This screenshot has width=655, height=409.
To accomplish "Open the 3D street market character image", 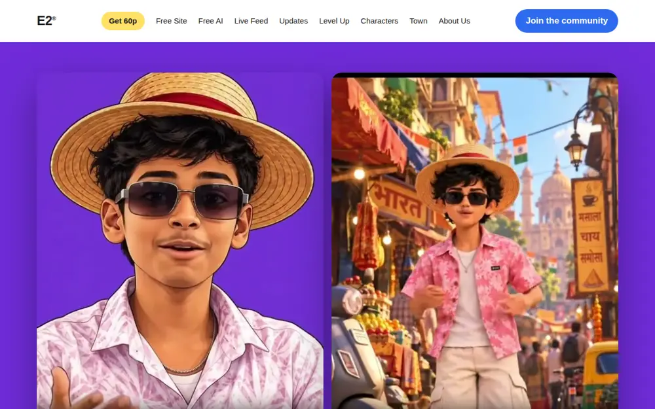I will click(x=474, y=241).
